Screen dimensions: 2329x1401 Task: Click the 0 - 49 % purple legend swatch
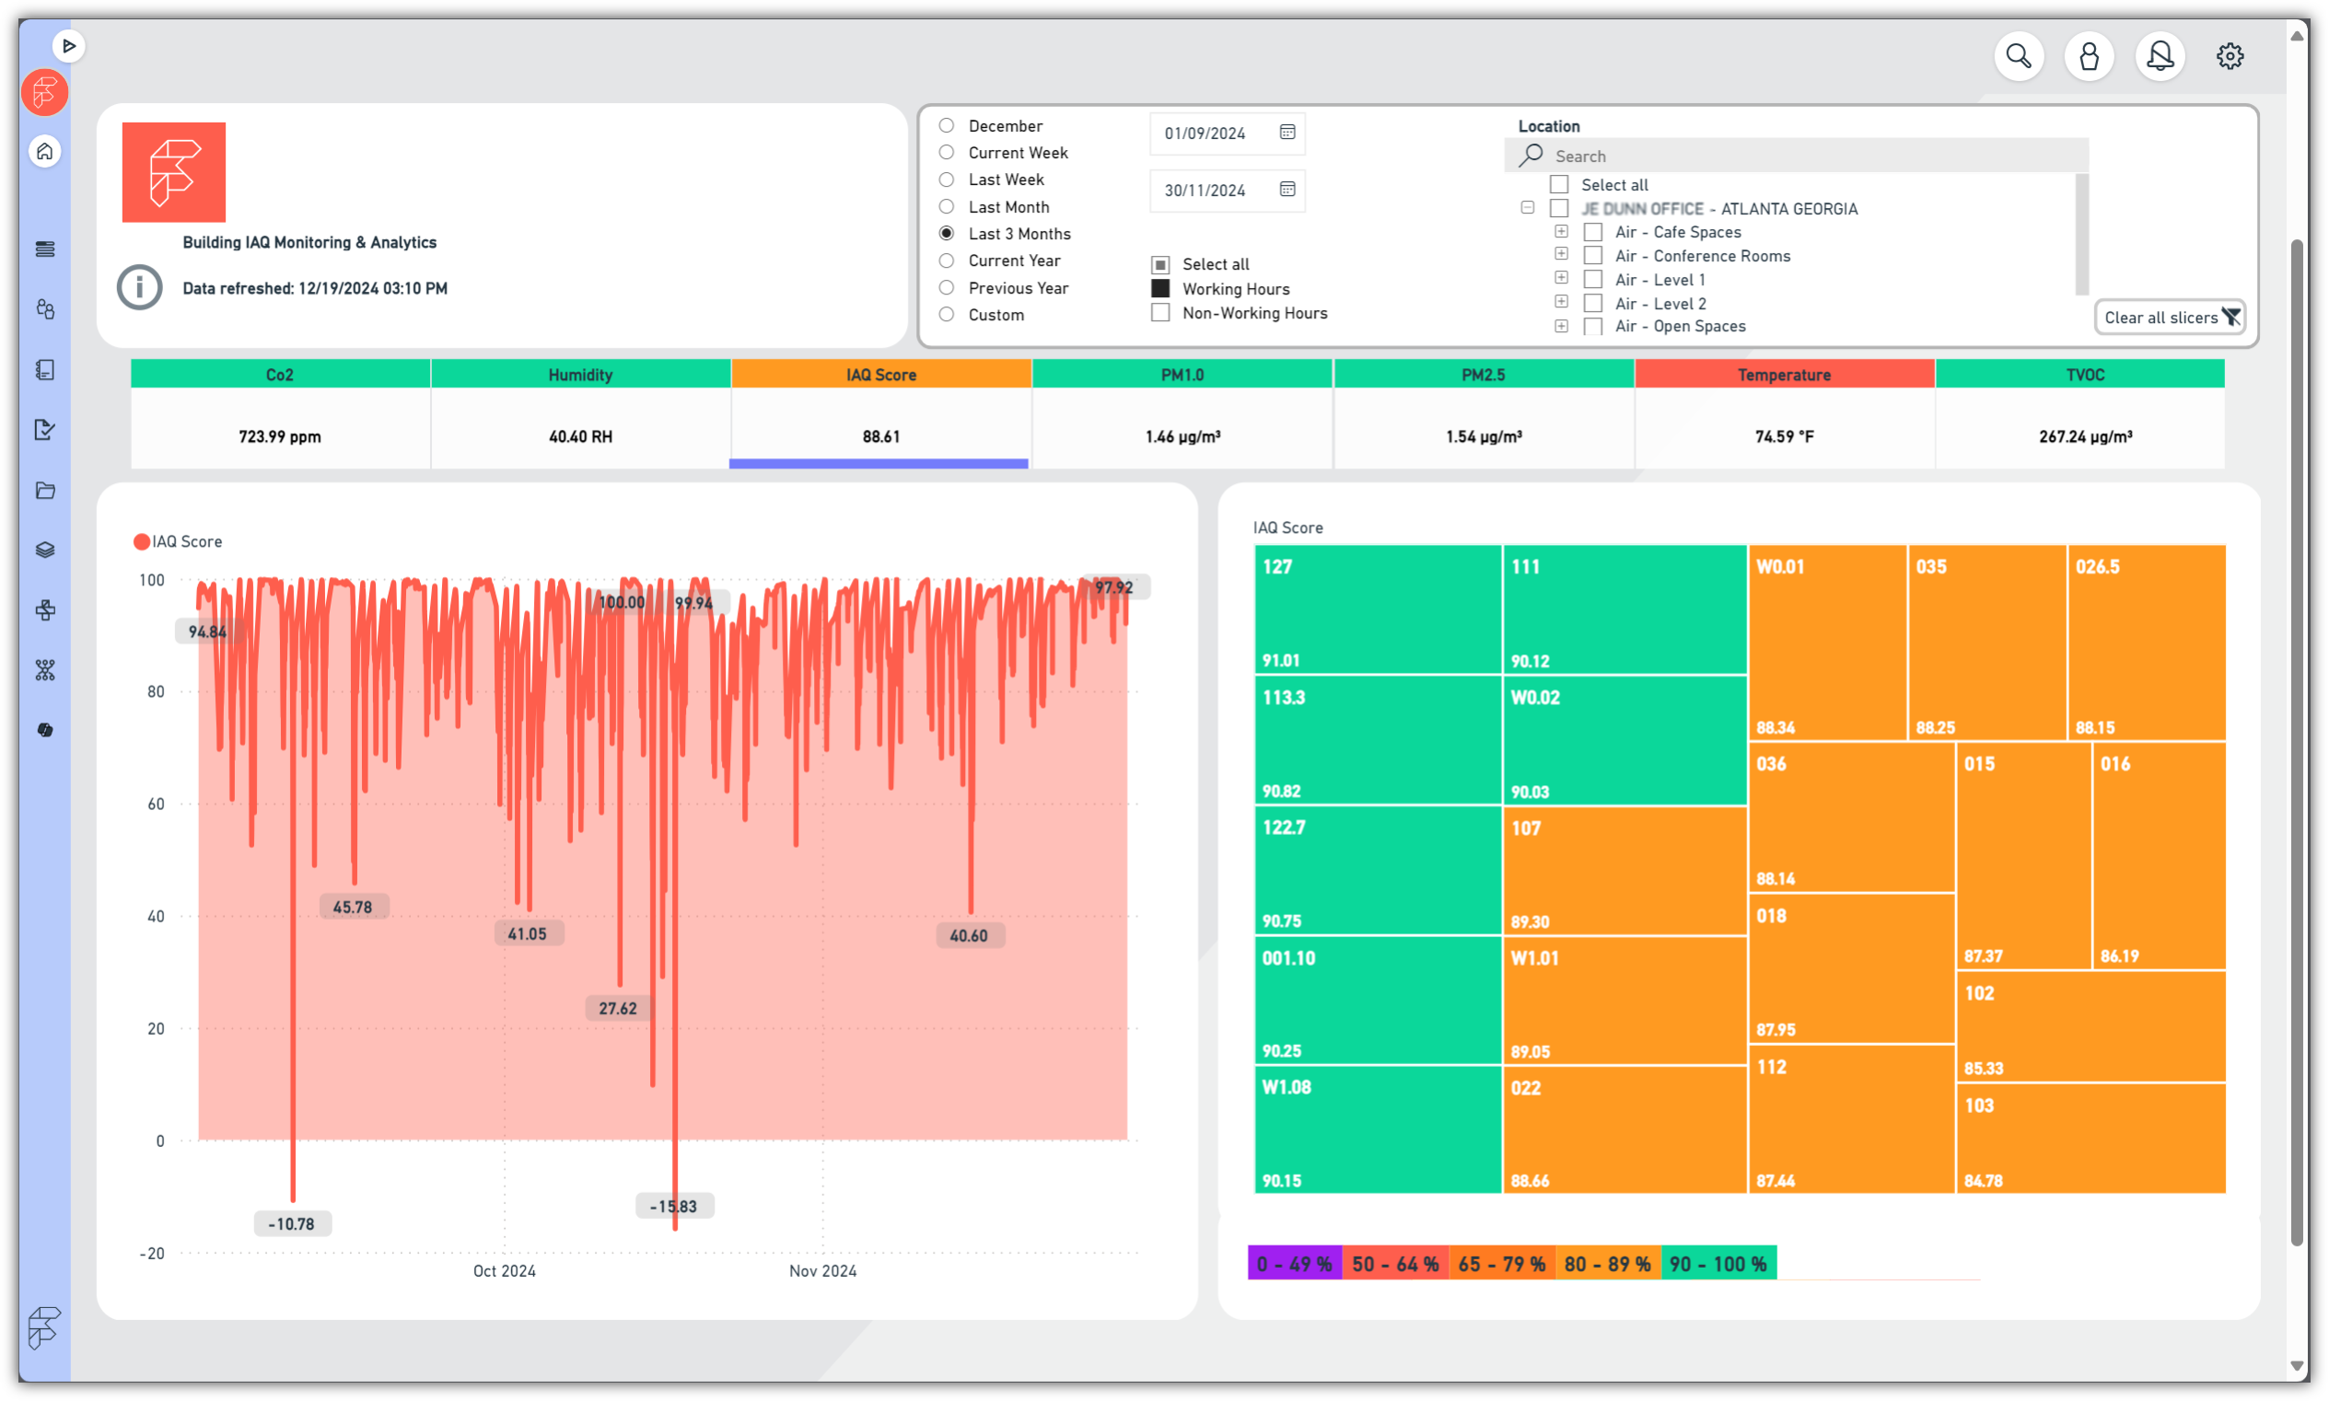click(x=1293, y=1263)
